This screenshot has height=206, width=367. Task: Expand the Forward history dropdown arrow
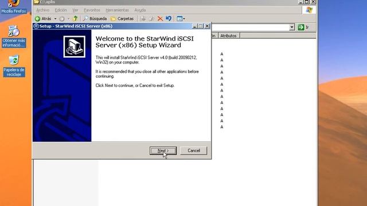pyautogui.click(x=68, y=19)
